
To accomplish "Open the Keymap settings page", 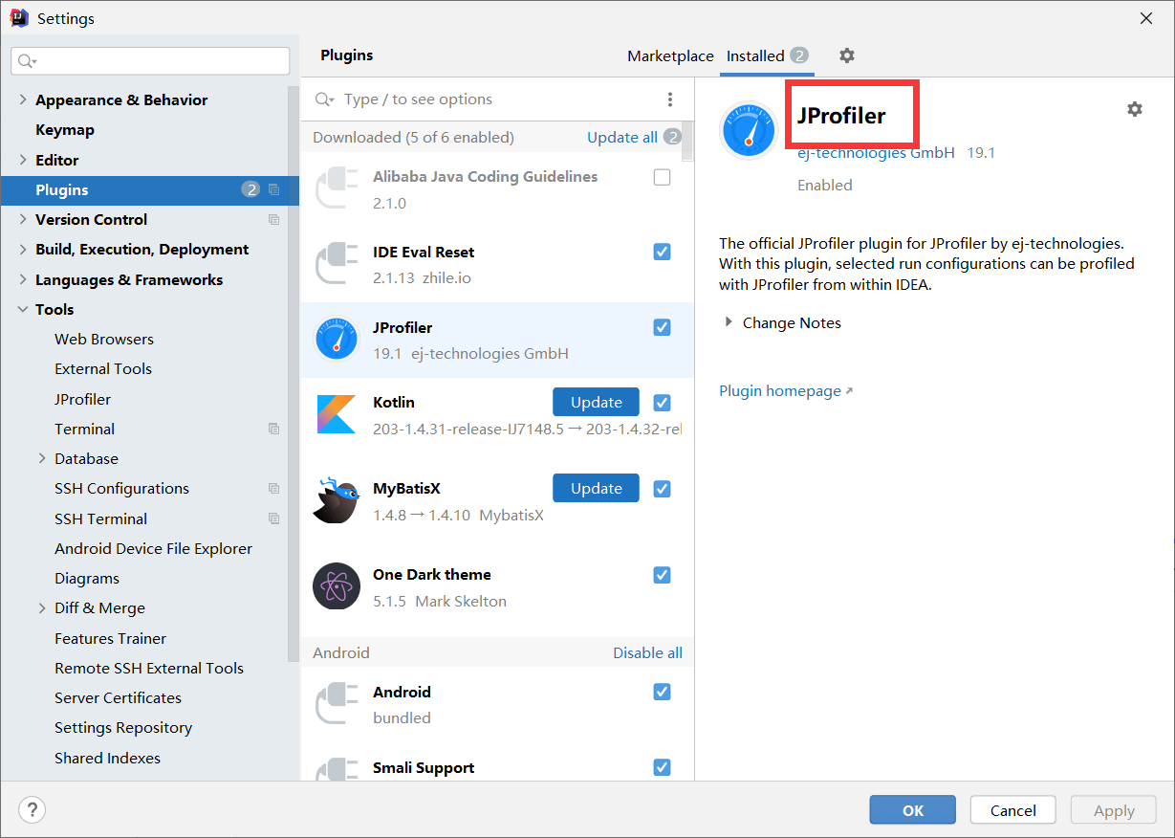I will (64, 129).
